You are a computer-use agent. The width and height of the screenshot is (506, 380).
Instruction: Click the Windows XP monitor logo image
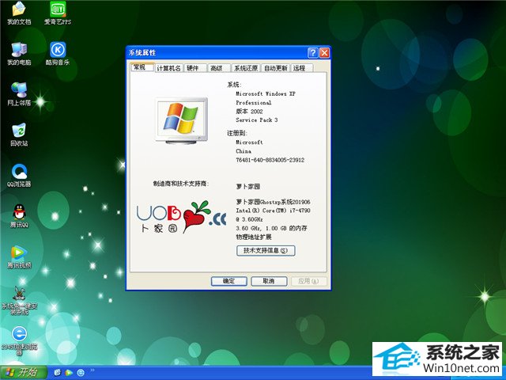pos(181,120)
